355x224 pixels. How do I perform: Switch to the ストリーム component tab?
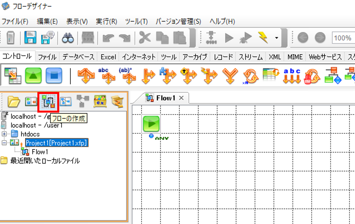pyautogui.click(x=250, y=57)
